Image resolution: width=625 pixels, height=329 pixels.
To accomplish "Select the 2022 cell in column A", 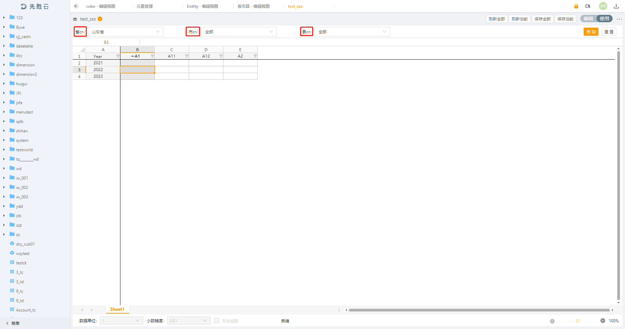I will pyautogui.click(x=103, y=70).
